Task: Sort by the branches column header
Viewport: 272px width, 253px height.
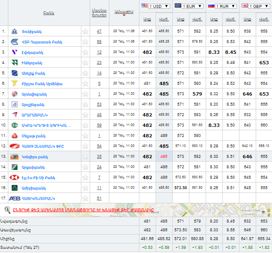Action: pos(99,13)
